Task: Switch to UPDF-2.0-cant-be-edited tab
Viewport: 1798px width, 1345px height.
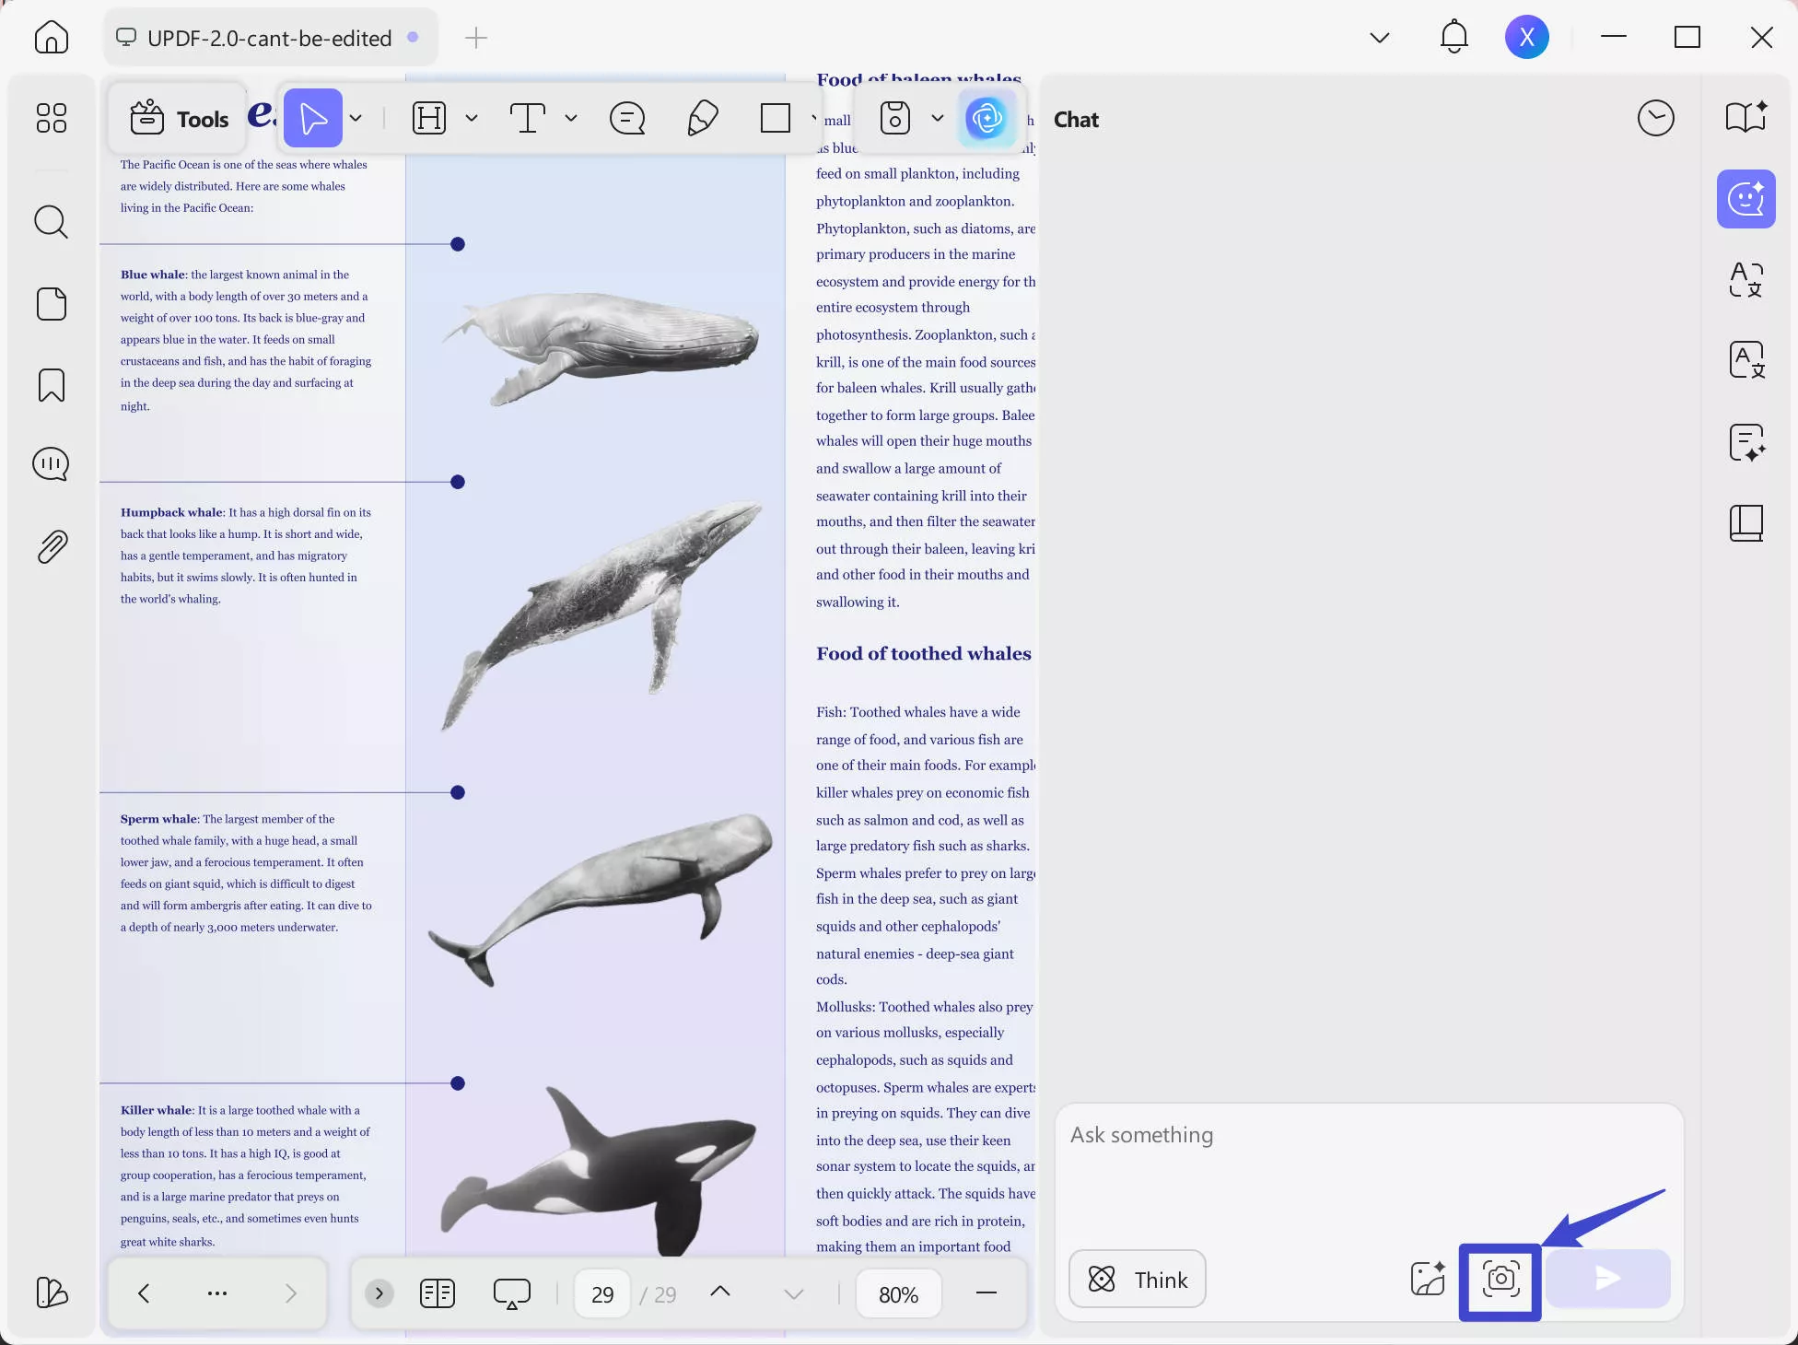Action: coord(269,38)
